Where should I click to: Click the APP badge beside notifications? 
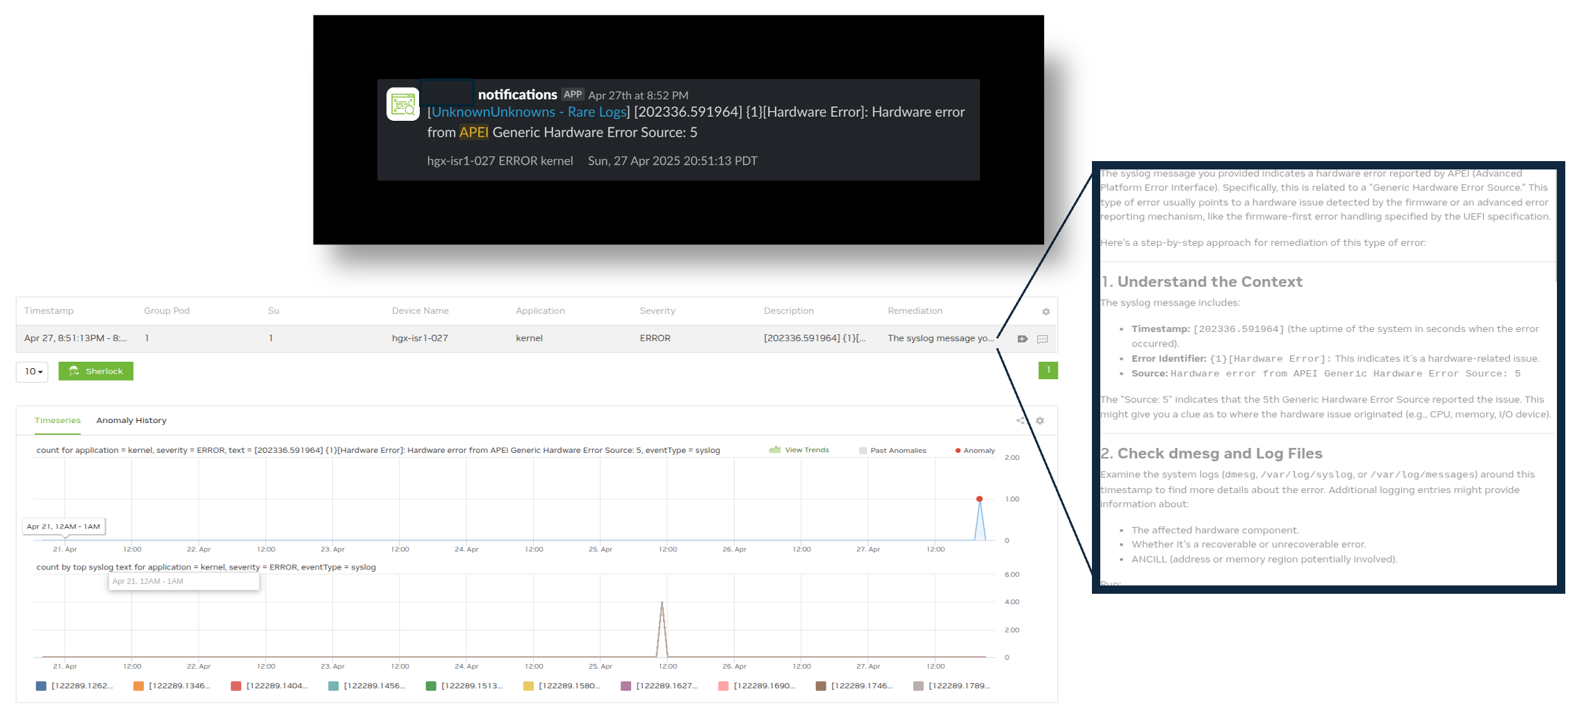click(x=573, y=94)
